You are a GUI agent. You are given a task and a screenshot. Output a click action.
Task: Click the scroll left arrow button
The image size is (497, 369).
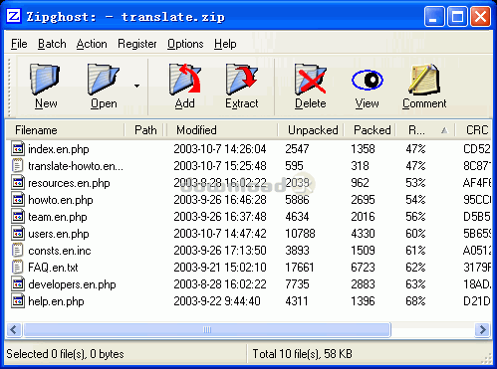(14, 330)
